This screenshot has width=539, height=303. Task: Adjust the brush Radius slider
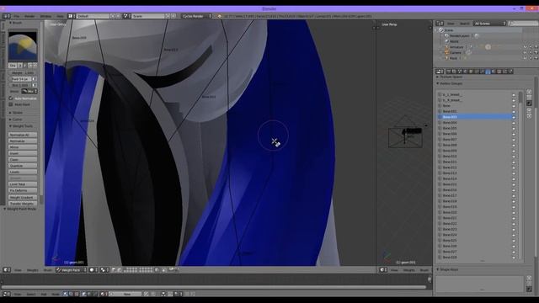coord(20,79)
